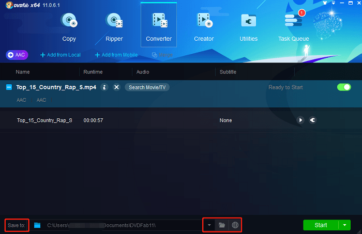Click the Start button

(x=321, y=225)
